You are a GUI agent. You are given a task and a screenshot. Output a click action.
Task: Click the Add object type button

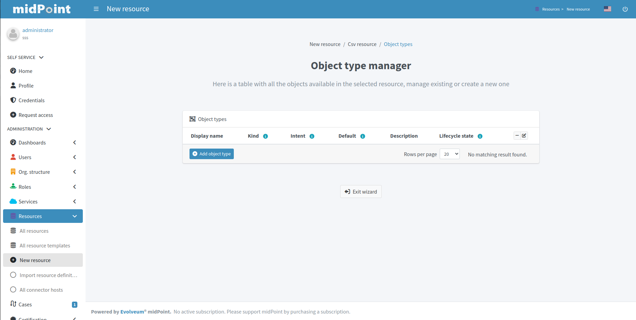click(x=211, y=154)
